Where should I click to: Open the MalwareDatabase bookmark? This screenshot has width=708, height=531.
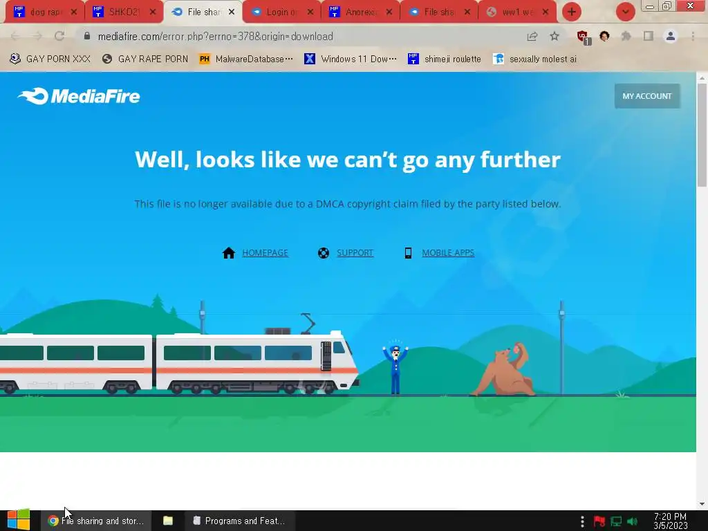246,59
